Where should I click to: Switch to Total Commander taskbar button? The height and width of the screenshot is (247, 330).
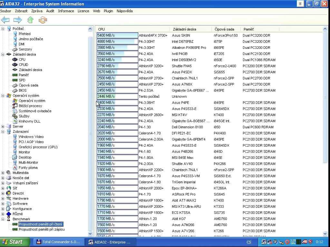click(x=59, y=242)
